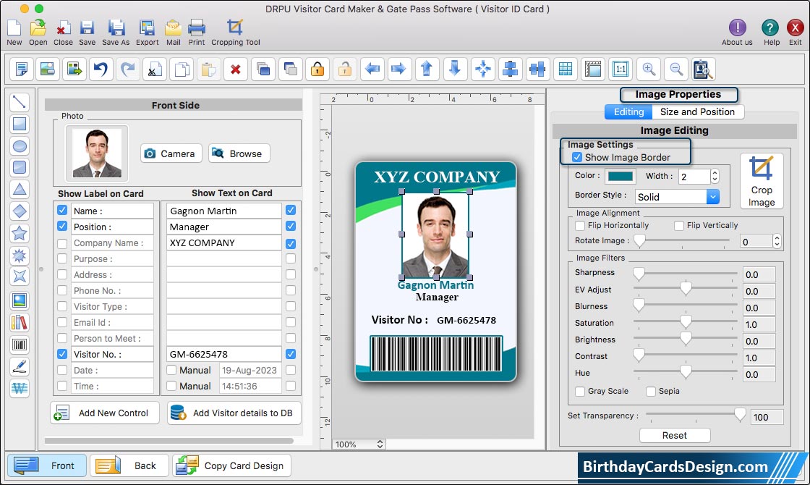Click the Redo arrow icon
This screenshot has height=485, width=810.
coord(128,69)
